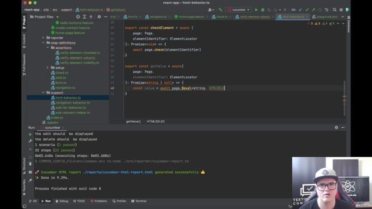
Task: Collapse the assertions folder
Action: [x=48, y=48]
